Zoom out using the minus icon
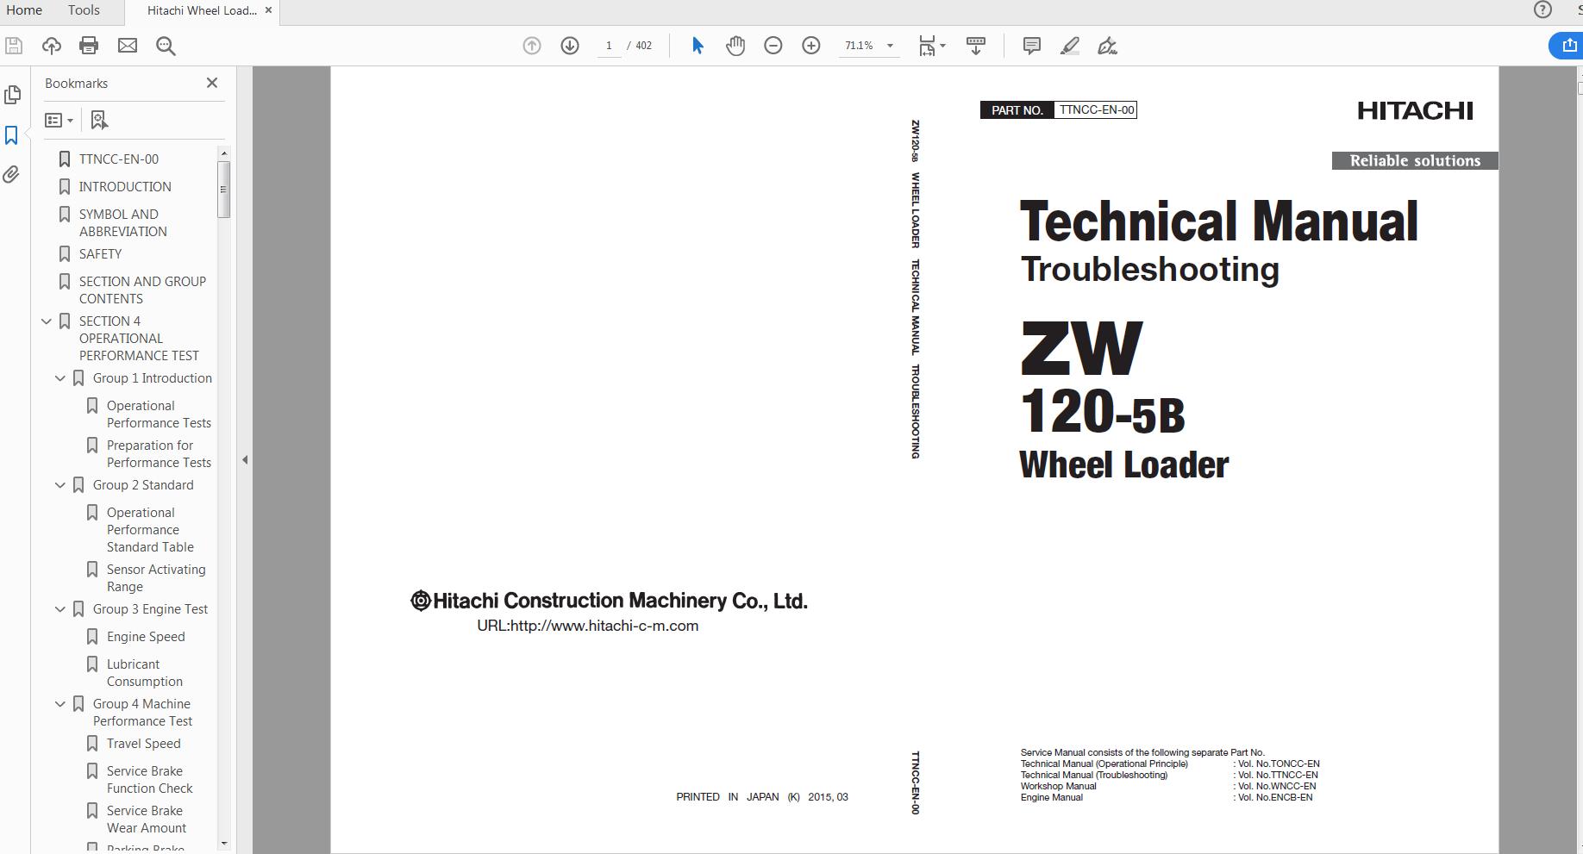1583x854 pixels. [773, 46]
